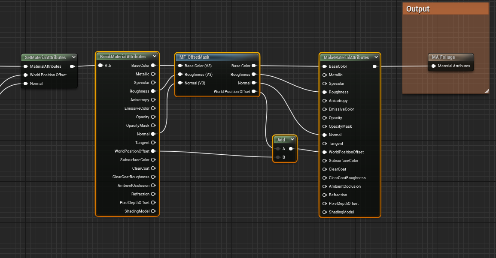The width and height of the screenshot is (496, 258).
Task: Click BreakMaterialAttributes BaseColor output pin
Action: point(153,66)
